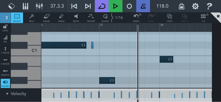Open the 1/16 quantize value selector
The image size is (221, 102).
click(x=119, y=17)
